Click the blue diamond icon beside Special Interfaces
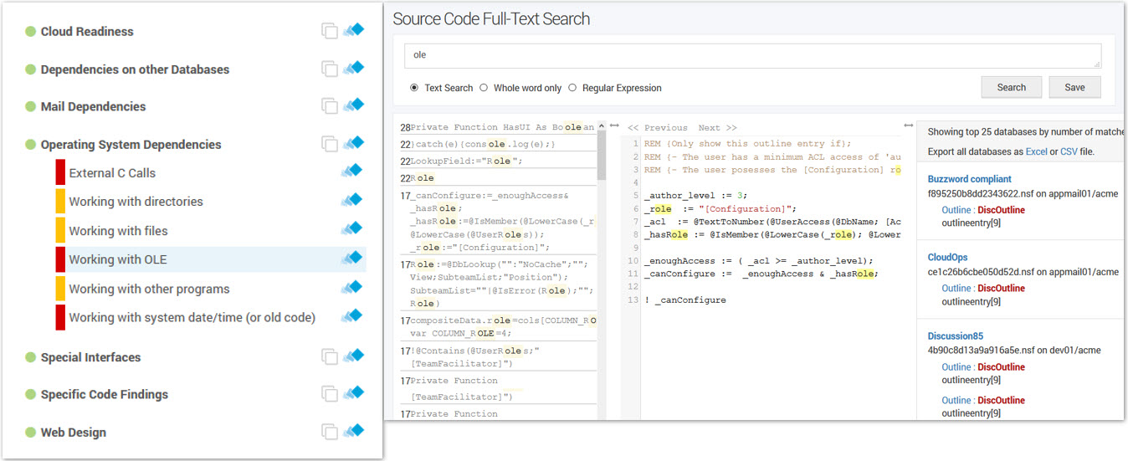 pyautogui.click(x=353, y=356)
